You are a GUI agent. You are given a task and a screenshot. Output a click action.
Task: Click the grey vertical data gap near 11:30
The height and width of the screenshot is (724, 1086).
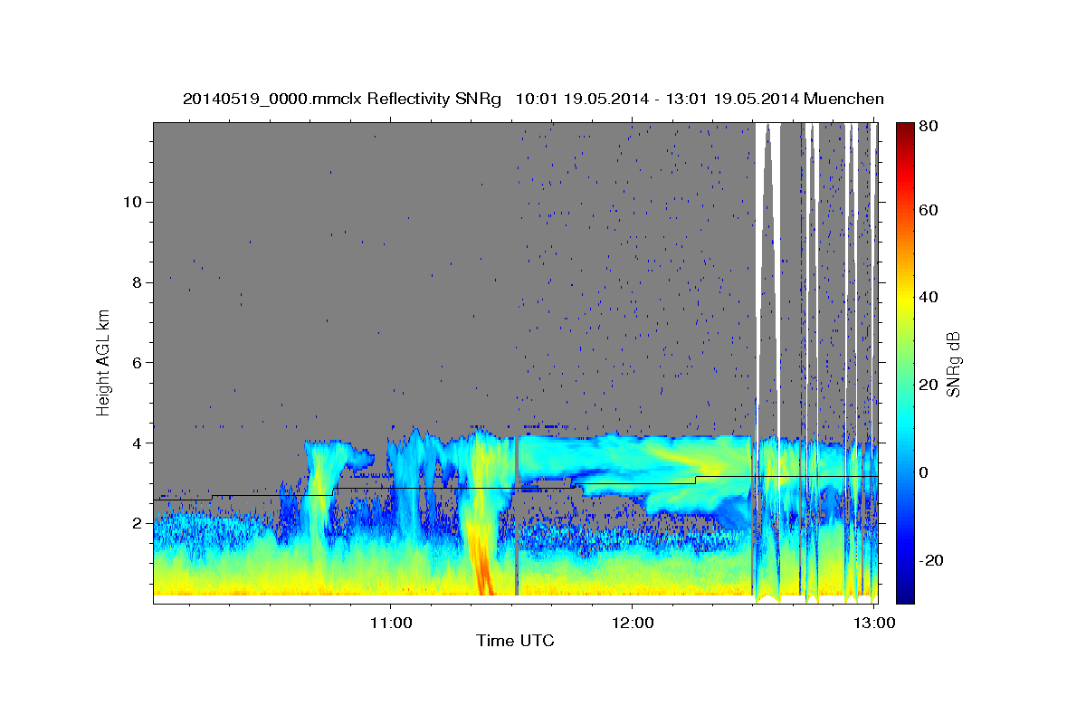point(516,516)
